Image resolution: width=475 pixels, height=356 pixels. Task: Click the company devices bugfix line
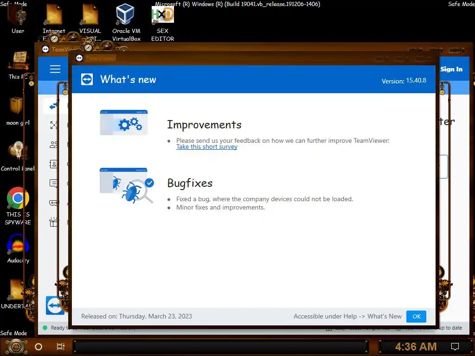(264, 199)
